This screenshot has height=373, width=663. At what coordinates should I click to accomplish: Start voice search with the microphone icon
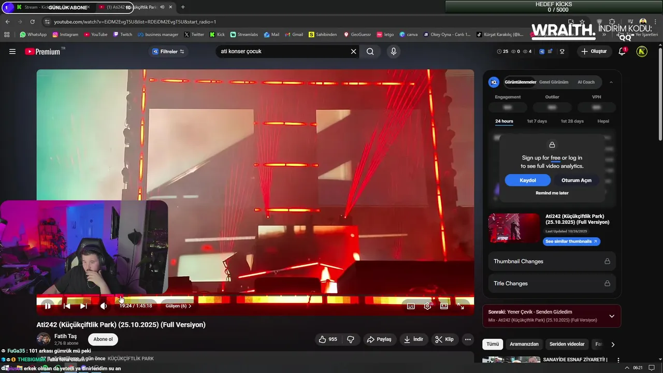pyautogui.click(x=394, y=51)
